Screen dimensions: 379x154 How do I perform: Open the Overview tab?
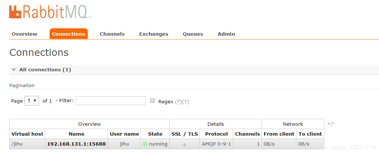24,34
